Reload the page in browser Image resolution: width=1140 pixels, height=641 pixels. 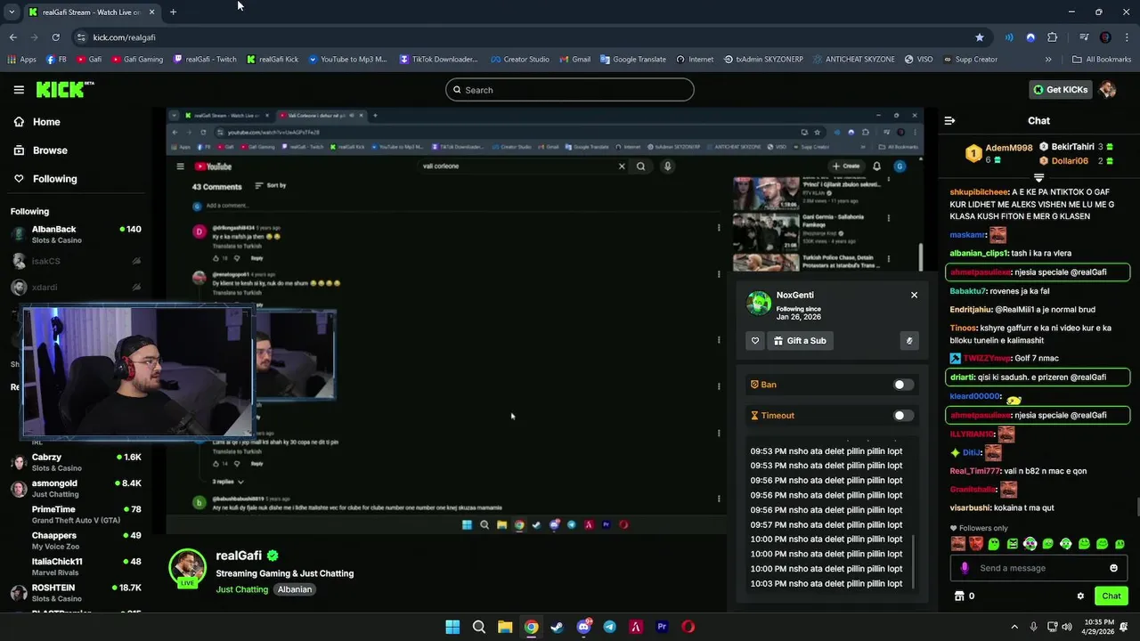[x=55, y=37]
